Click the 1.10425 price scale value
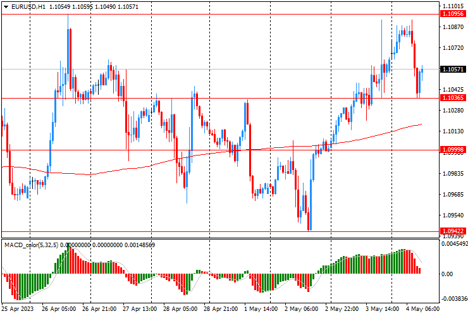Image resolution: width=468 pixels, height=316 pixels. pyautogui.click(x=453, y=90)
